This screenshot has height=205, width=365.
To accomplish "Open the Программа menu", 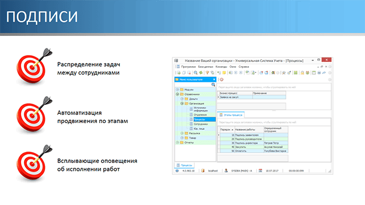I will click(188, 67).
